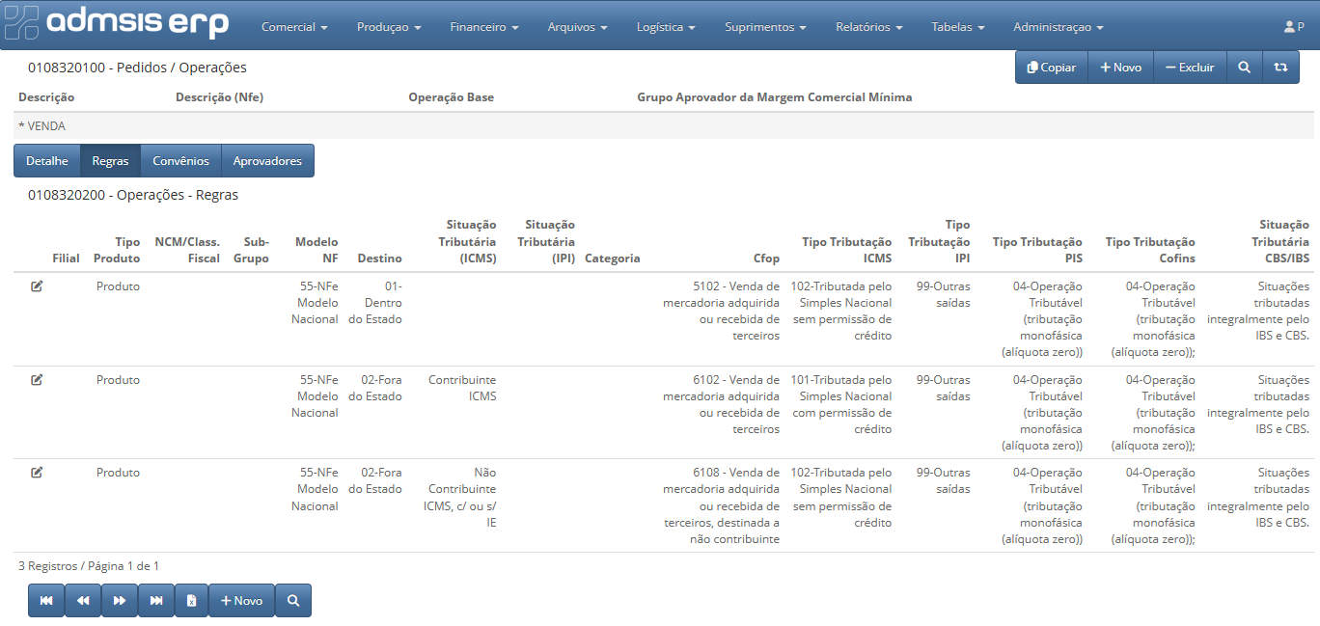Viewport: 1320px width, 626px height.
Task: Go to previous page of rules
Action: pos(83,600)
